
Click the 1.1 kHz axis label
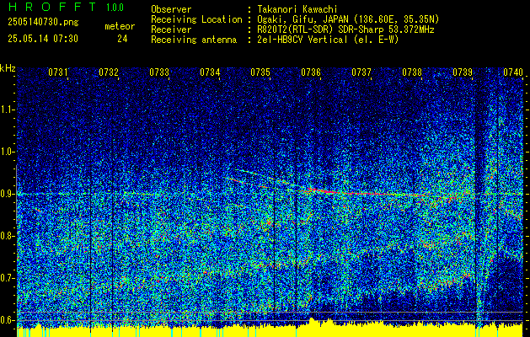7,110
